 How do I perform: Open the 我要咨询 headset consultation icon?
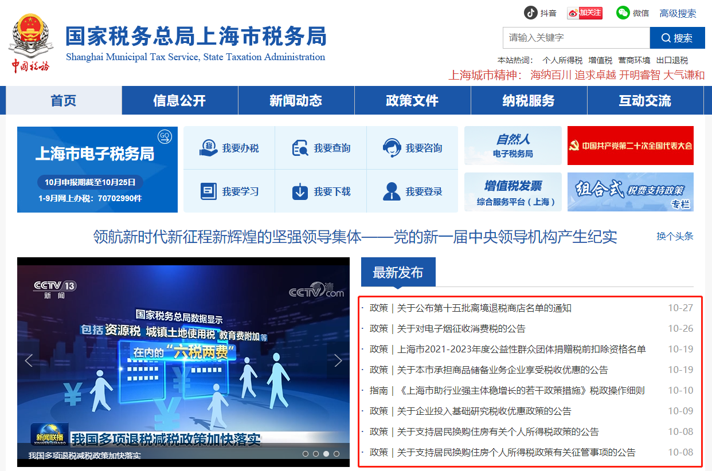coord(392,148)
